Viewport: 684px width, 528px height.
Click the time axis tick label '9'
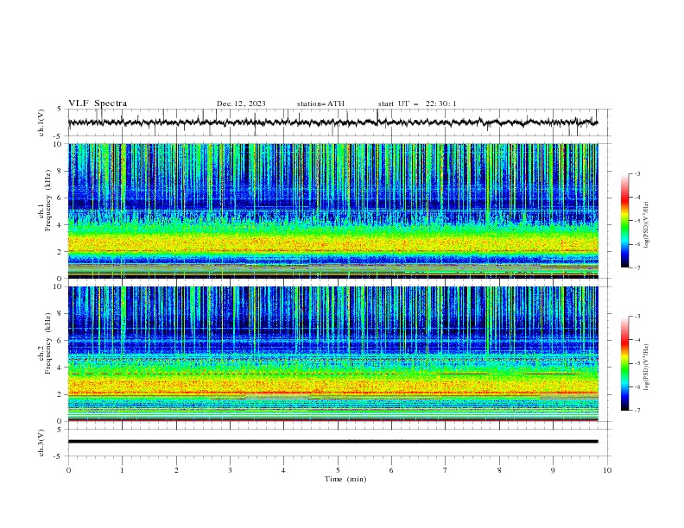(553, 470)
